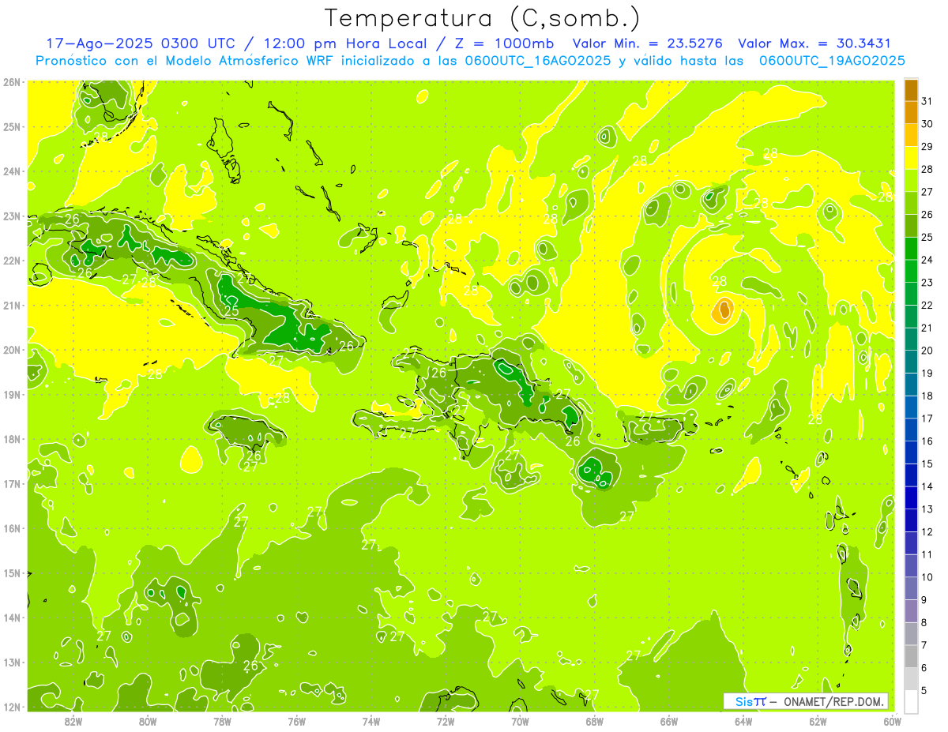Image resolution: width=948 pixels, height=732 pixels.
Task: Click the 23N latitude label
Action: 13,216
